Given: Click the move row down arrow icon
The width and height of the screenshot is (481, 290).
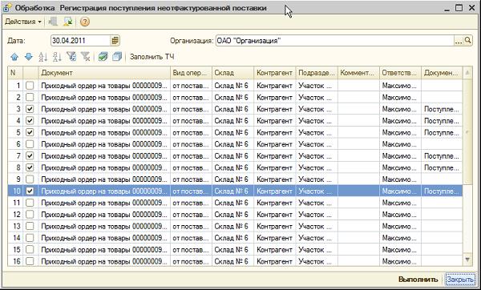Looking at the screenshot, I should pos(28,57).
